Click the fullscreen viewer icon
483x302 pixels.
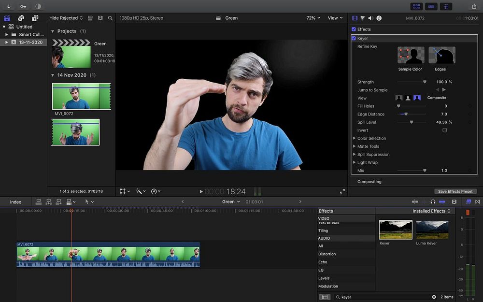pos(342,191)
